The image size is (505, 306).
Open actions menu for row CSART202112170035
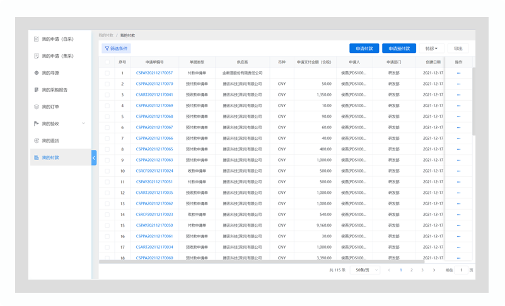(458, 193)
